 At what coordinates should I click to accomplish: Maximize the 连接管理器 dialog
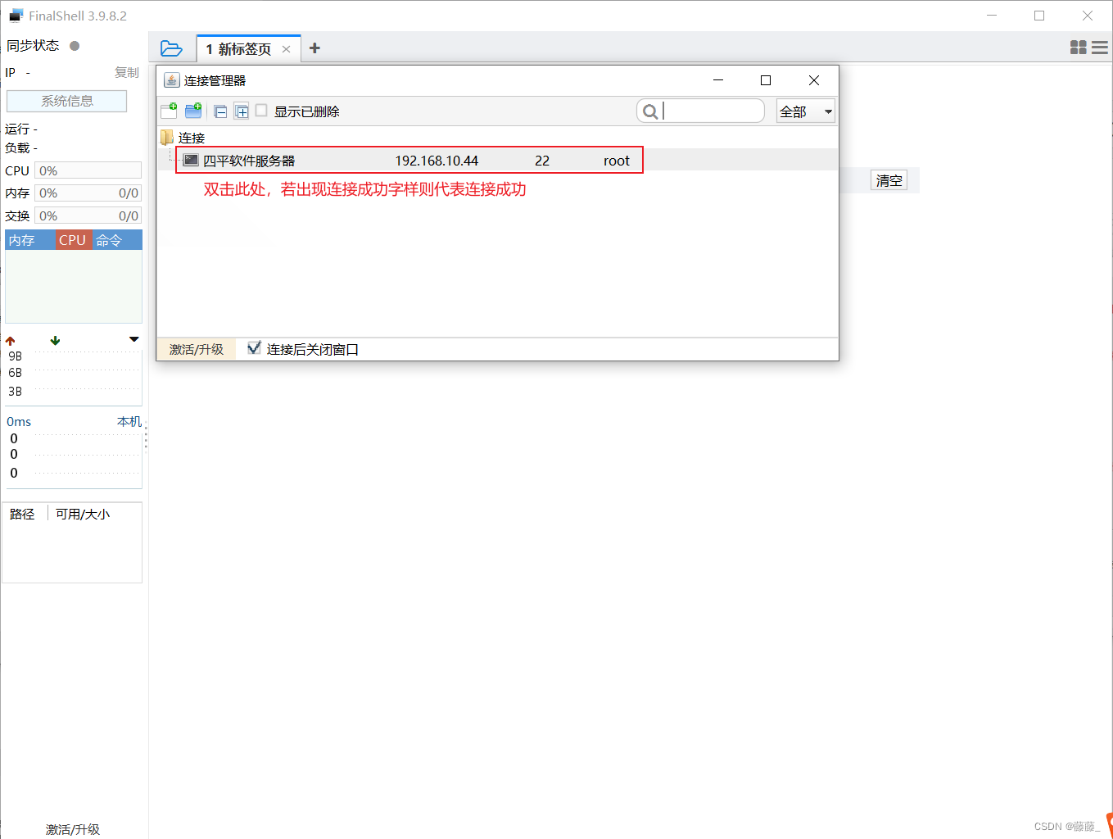766,80
